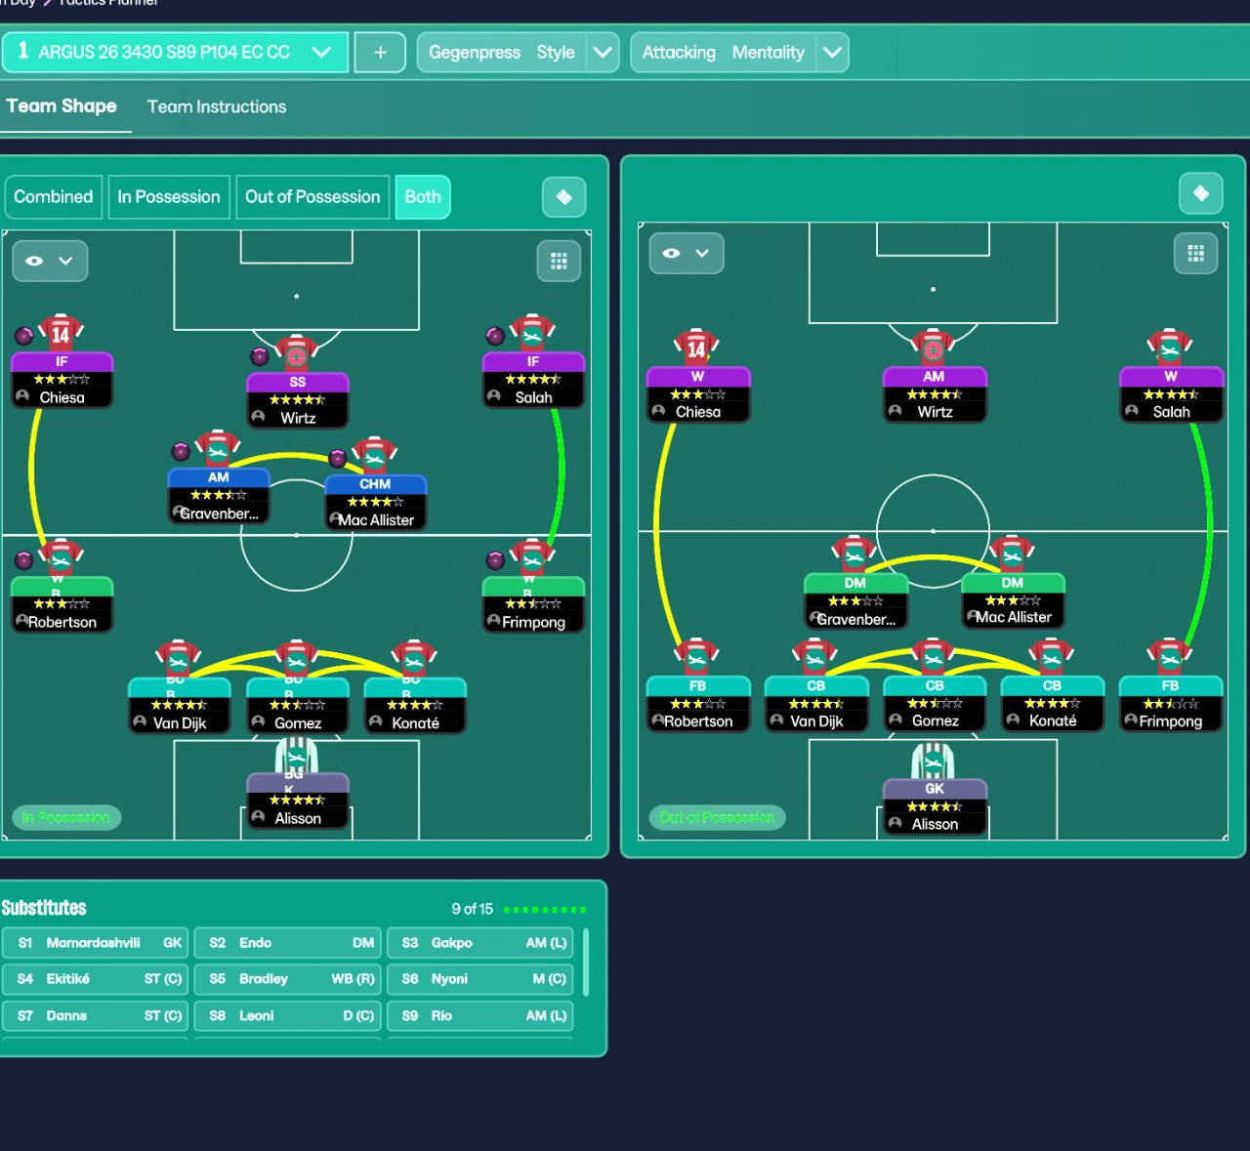Select the Both view toggle
1250x1151 pixels.
tap(423, 197)
